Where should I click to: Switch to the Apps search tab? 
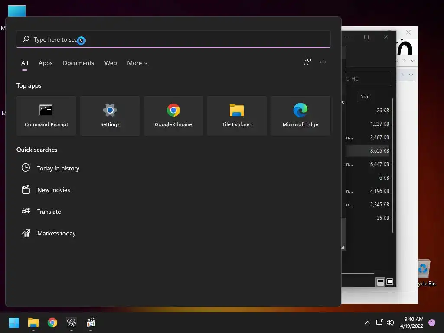tap(46, 63)
